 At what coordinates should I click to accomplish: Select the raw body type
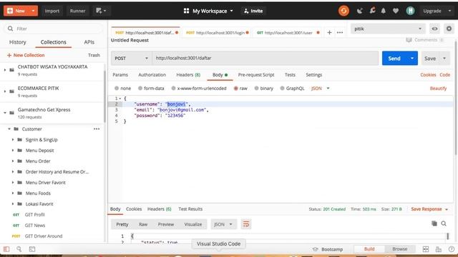(x=235, y=89)
